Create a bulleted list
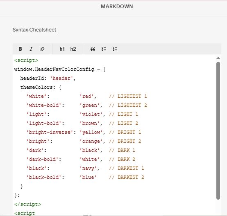Screen dimensions: 227x216 pyautogui.click(x=104, y=49)
